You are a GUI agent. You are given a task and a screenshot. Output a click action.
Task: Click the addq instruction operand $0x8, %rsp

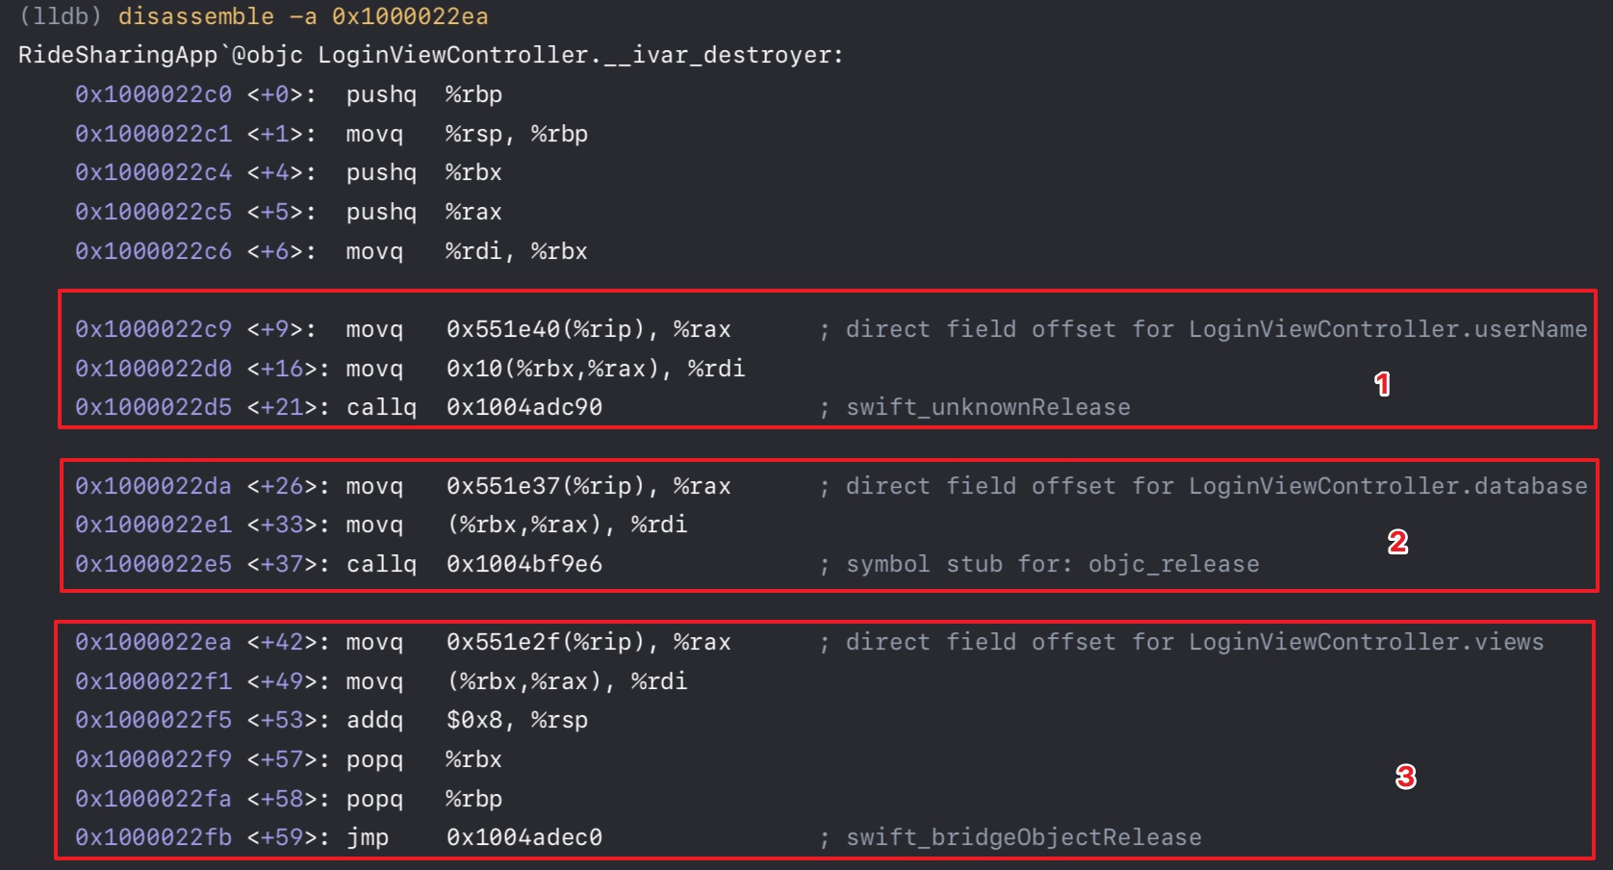click(517, 720)
